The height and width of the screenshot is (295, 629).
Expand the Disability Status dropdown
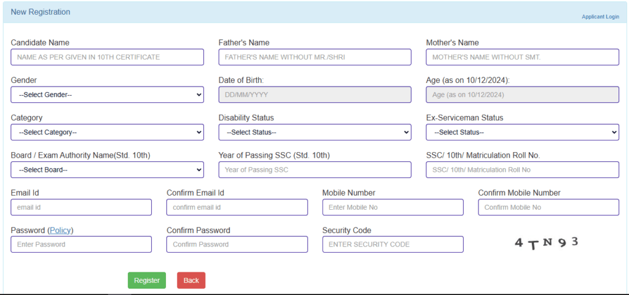(314, 132)
